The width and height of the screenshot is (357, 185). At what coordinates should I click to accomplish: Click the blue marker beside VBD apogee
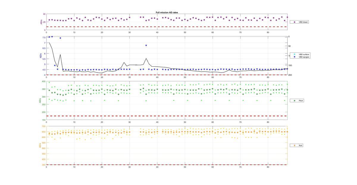tap(295, 57)
